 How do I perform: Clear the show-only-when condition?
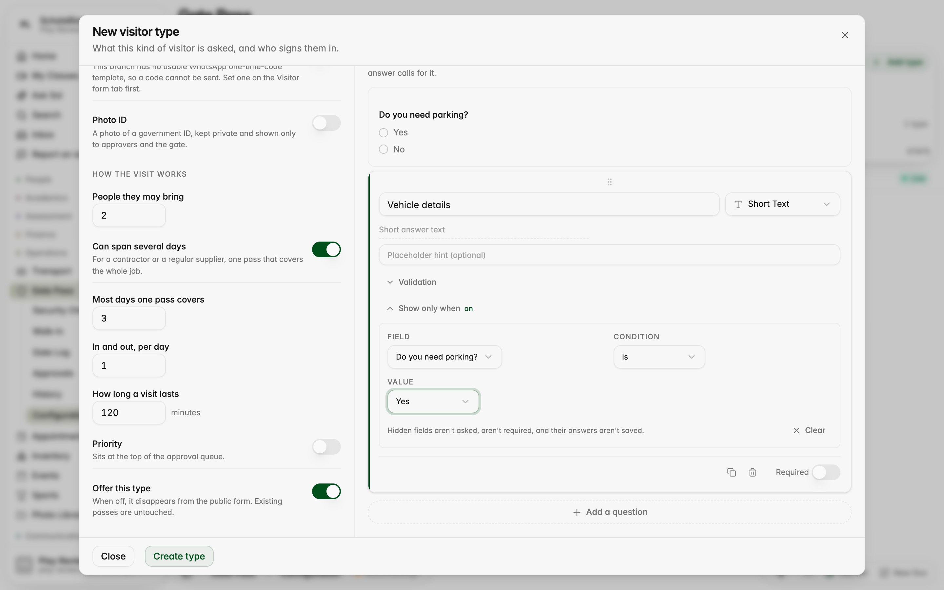pyautogui.click(x=809, y=430)
